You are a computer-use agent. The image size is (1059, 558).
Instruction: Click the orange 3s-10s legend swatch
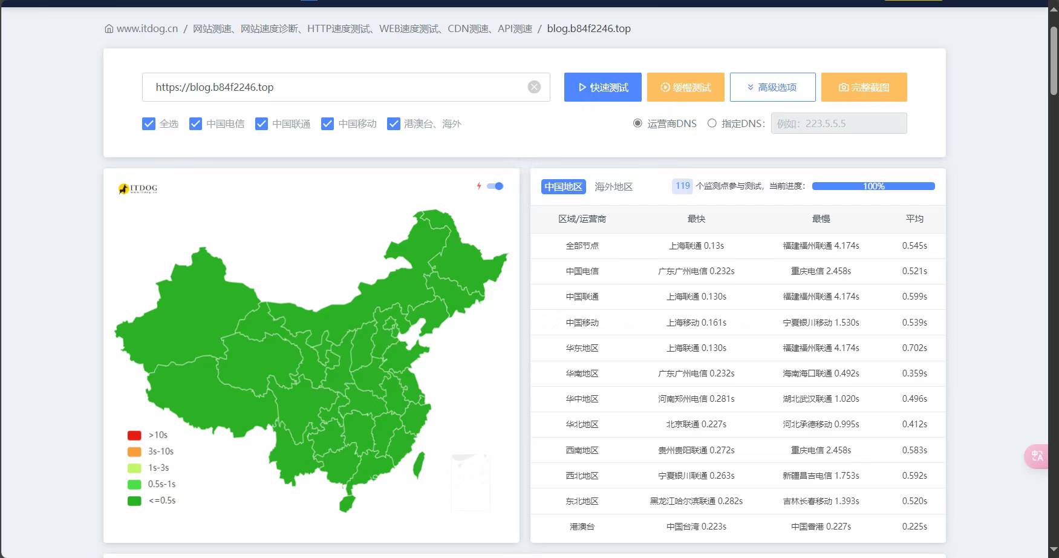tap(134, 451)
